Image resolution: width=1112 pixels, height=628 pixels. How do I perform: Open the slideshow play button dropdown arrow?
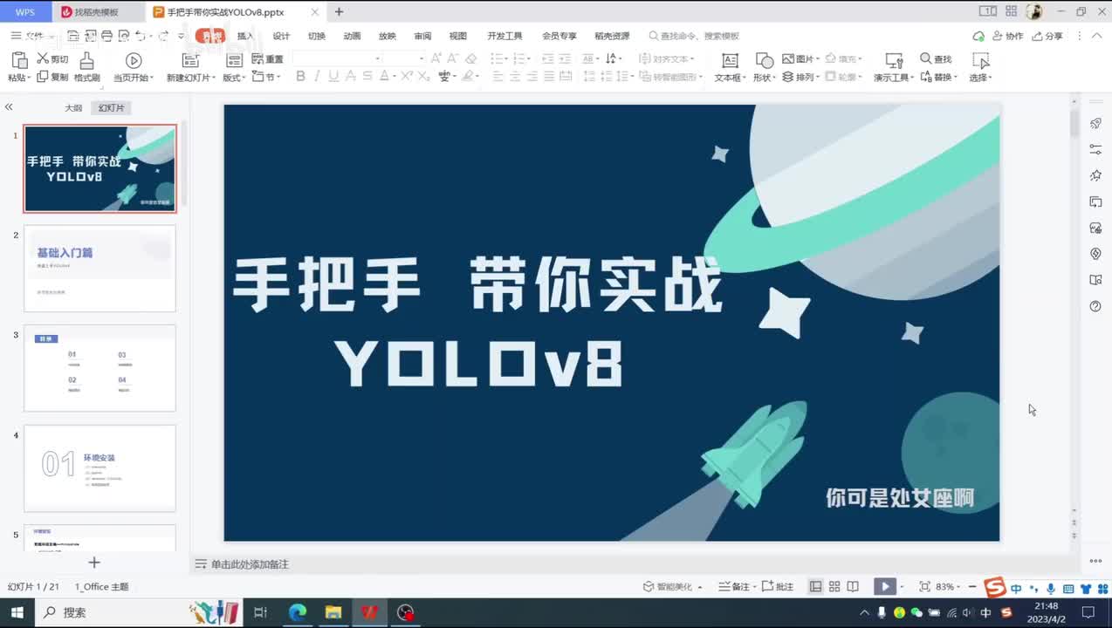902,587
